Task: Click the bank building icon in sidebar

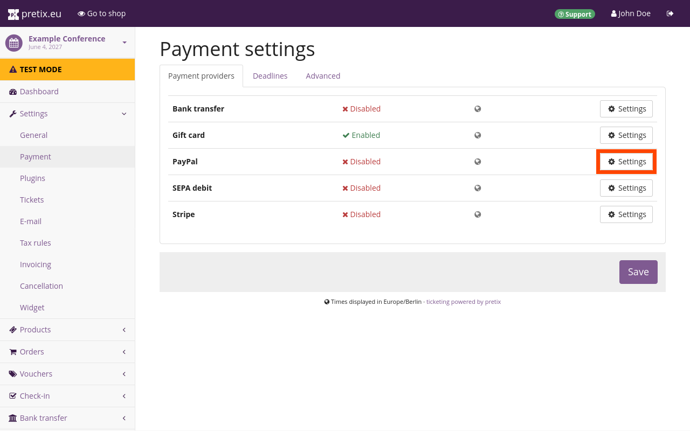Action: (13, 418)
